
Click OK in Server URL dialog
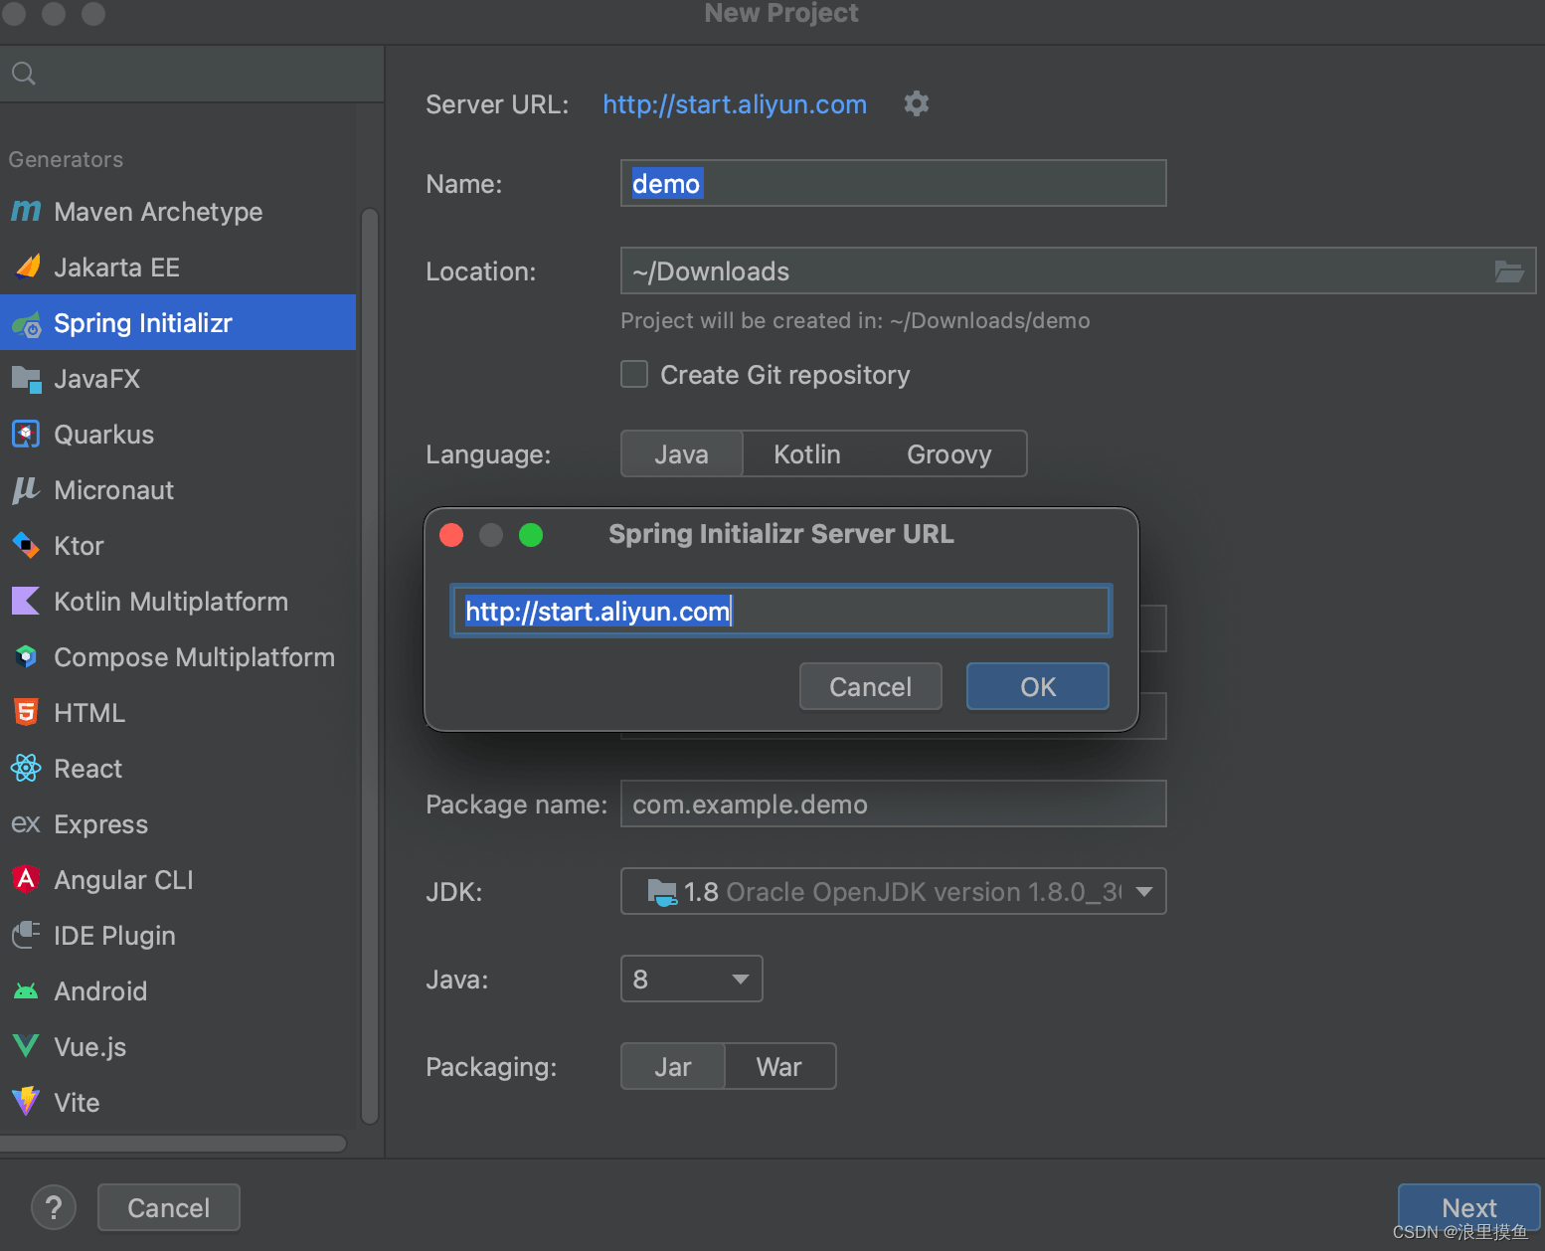pyautogui.click(x=1038, y=686)
